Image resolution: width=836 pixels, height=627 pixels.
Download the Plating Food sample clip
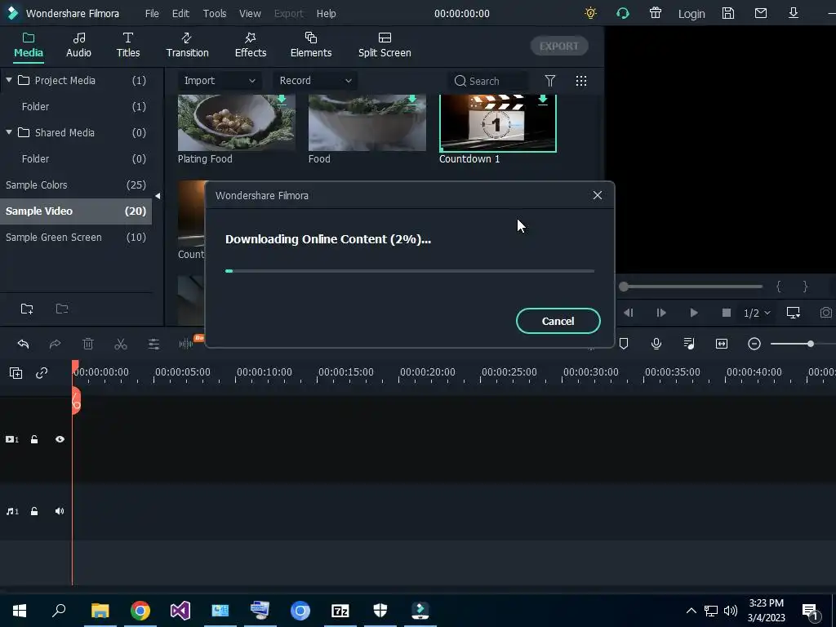point(282,100)
